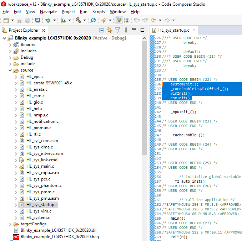Collapse the Blinky_example_LC4357HDK_0x20020 project node
The height and width of the screenshot is (241, 242).
pyautogui.click(x=5, y=38)
